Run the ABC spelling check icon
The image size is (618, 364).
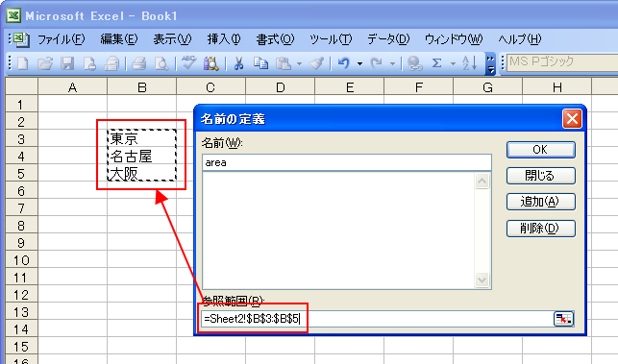188,63
